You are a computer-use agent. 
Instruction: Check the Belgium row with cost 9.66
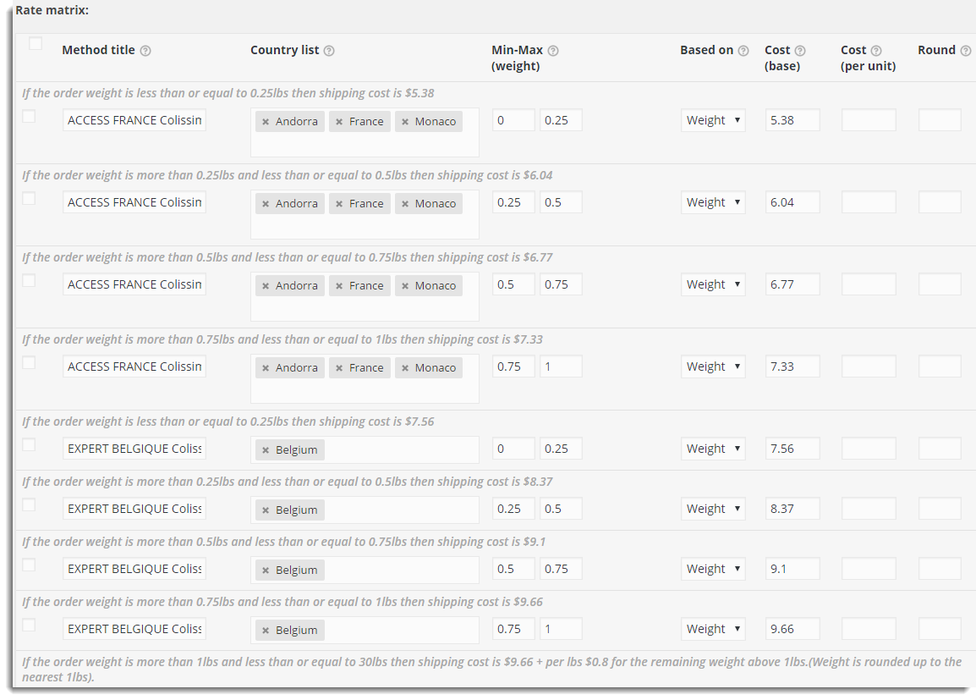[x=29, y=626]
